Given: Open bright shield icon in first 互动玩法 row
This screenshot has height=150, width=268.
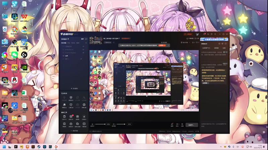Looking at the screenshot, I should pos(71,98).
